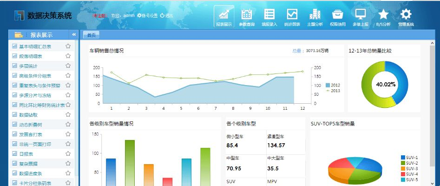This screenshot has height=186, width=440.
Task: Select the 主题分析 buildings icon
Action: (x=315, y=17)
